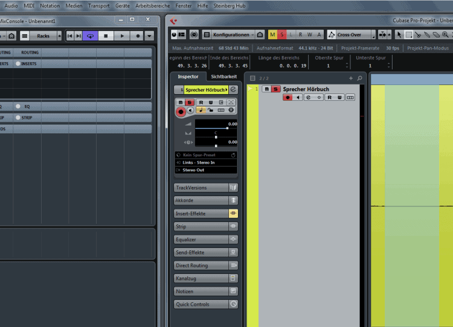The height and width of the screenshot is (327, 453).
Task: Click the Insert-Effekte bypass icon
Action: [x=233, y=214]
